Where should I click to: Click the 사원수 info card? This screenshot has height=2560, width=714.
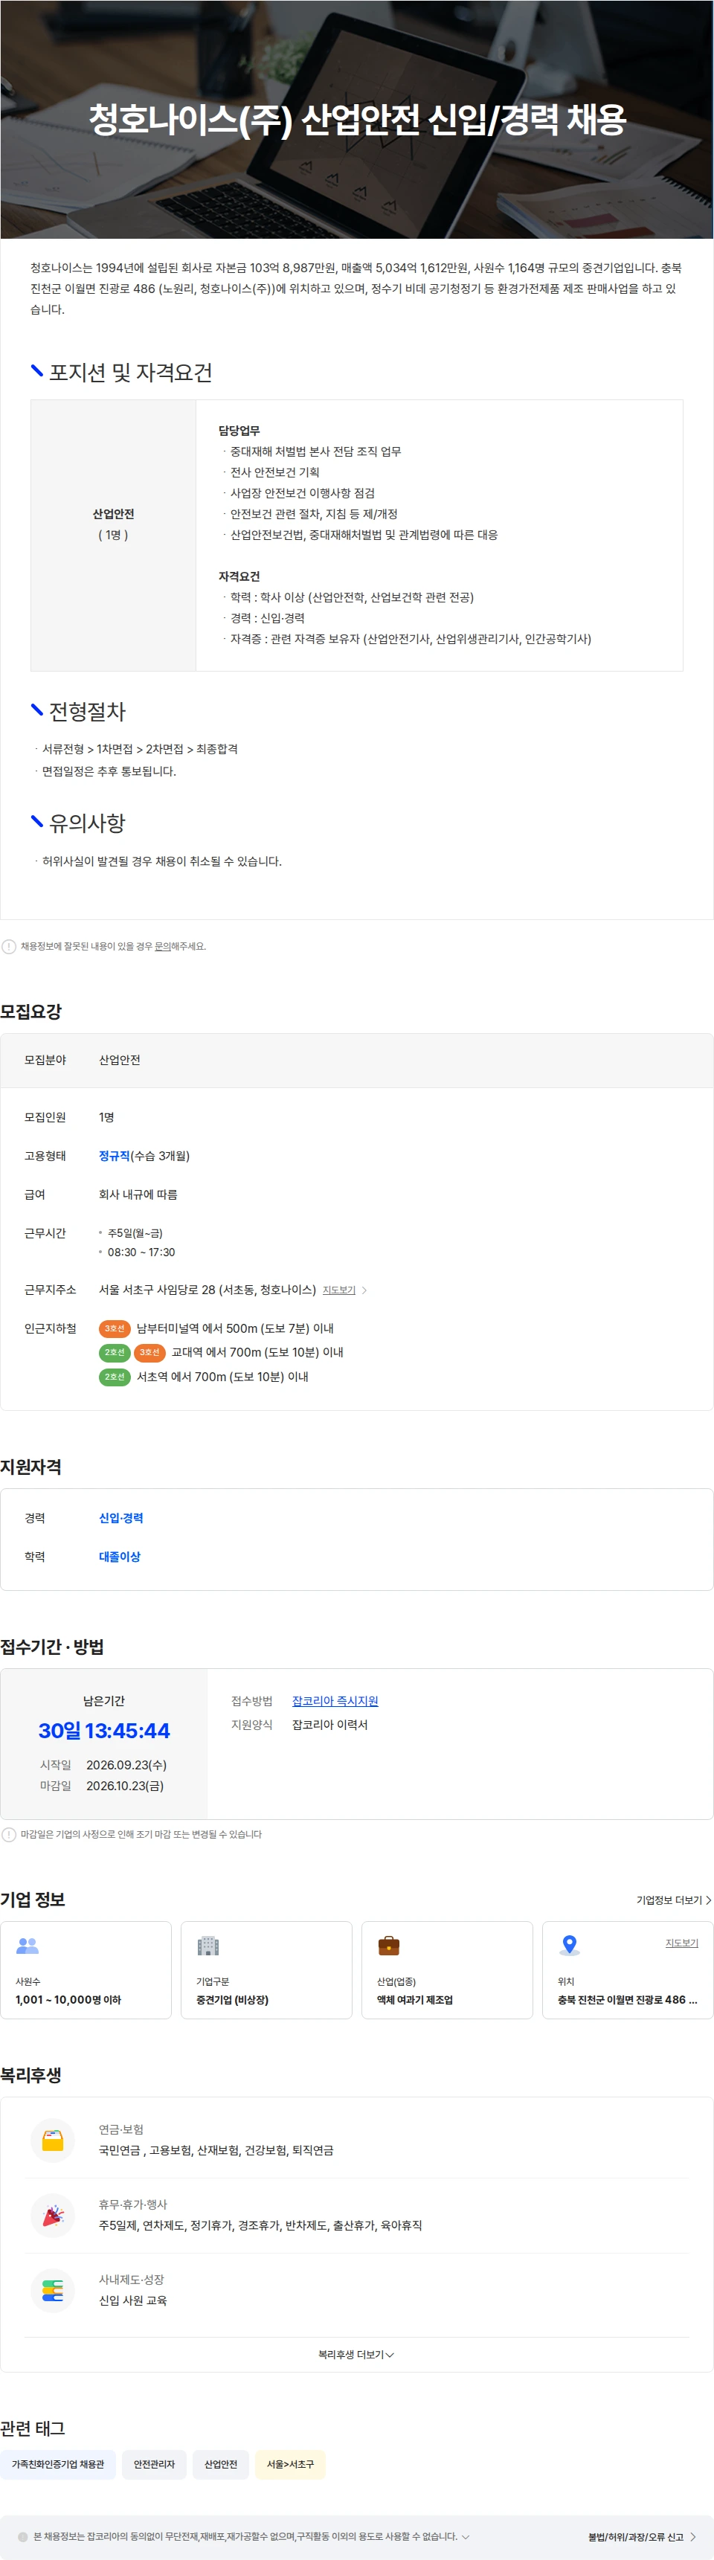click(x=86, y=1969)
